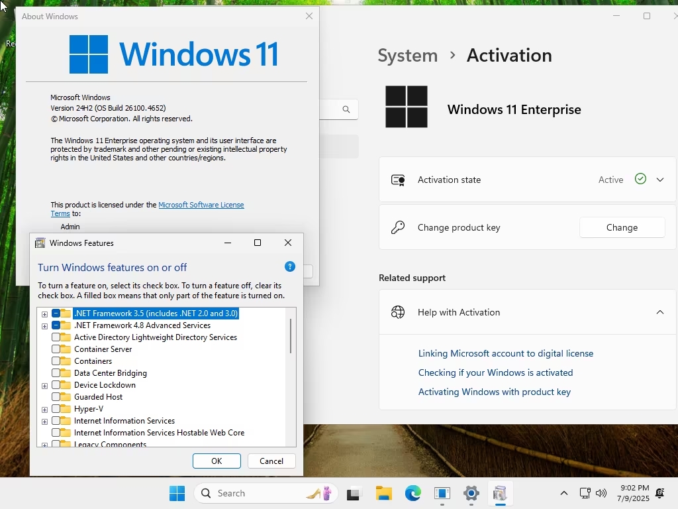This screenshot has height=509, width=678.
Task: Go to the System breadcrumb
Action: [407, 56]
